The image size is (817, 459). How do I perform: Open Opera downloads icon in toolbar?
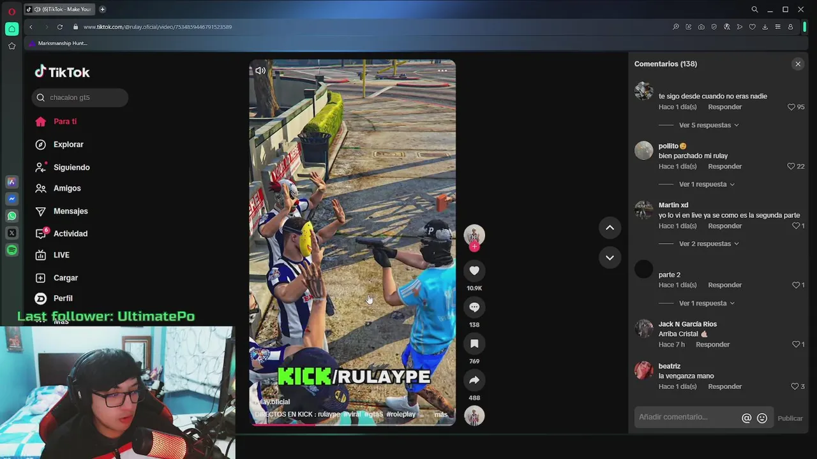[x=765, y=27]
